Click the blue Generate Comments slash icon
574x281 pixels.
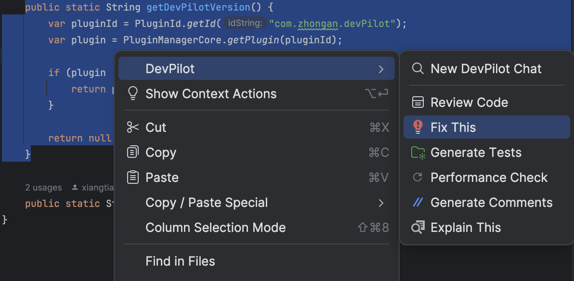tap(418, 203)
